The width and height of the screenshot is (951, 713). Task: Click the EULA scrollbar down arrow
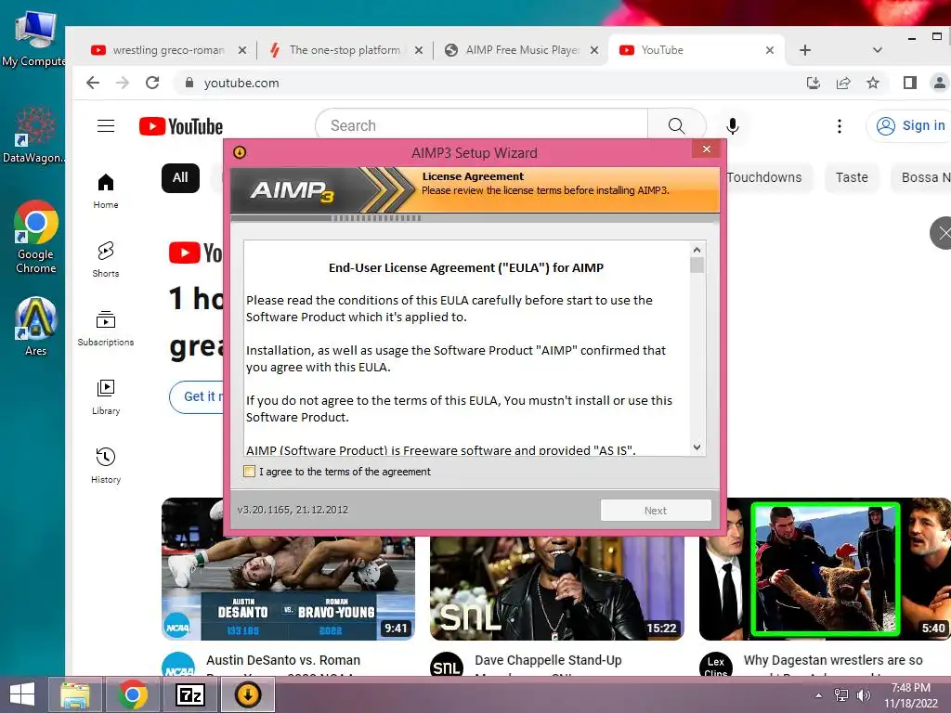click(697, 447)
